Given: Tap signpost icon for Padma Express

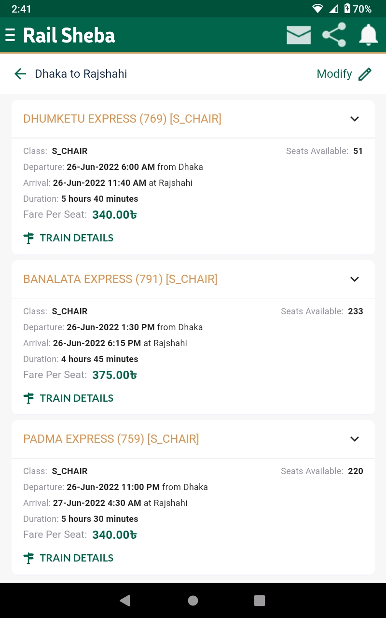Looking at the screenshot, I should (29, 558).
